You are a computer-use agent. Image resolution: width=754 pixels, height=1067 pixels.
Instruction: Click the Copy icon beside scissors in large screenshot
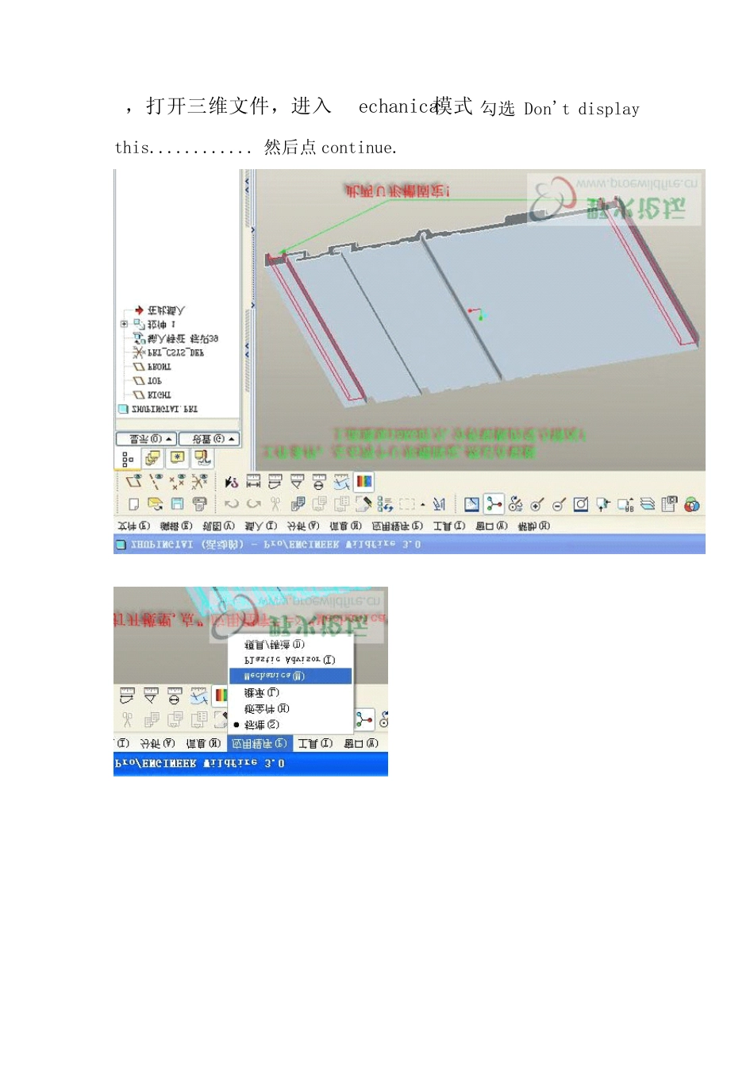coord(298,504)
